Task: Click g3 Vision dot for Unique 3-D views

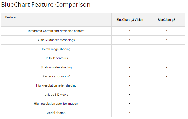Action: (x=129, y=95)
